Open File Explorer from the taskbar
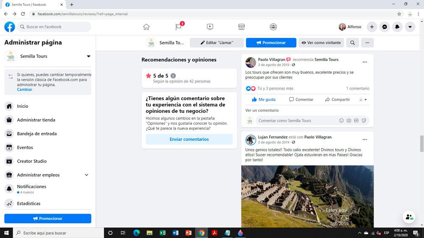 pyautogui.click(x=150, y=233)
